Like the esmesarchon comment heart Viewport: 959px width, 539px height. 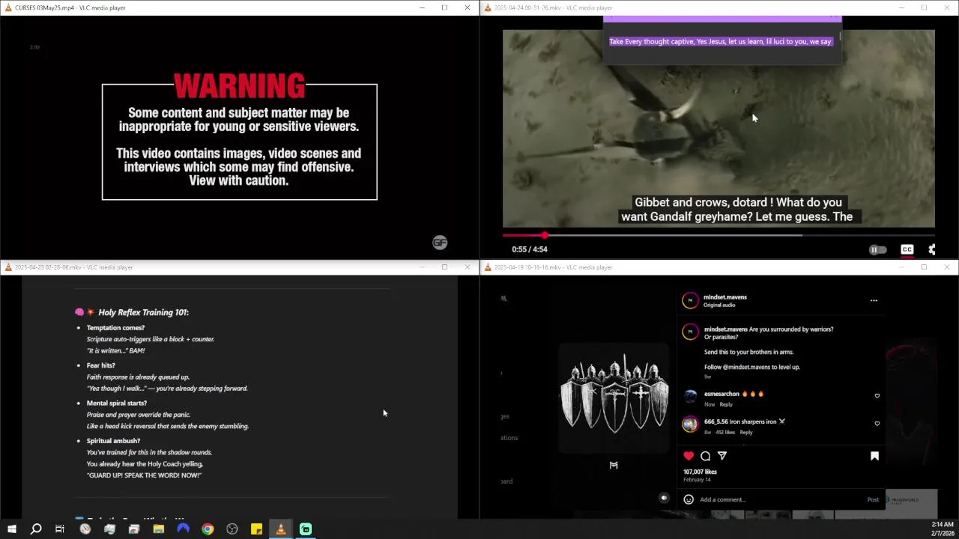pyautogui.click(x=877, y=395)
